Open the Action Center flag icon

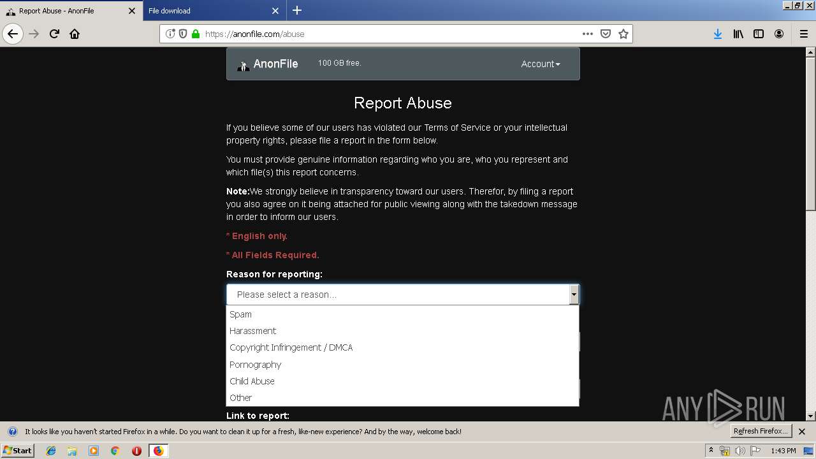tap(755, 451)
